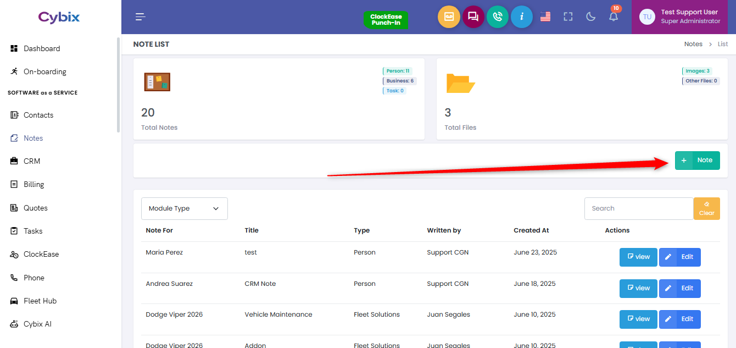This screenshot has height=348, width=736.
Task: Click the On-boarding running figure icon
Action: pyautogui.click(x=14, y=71)
